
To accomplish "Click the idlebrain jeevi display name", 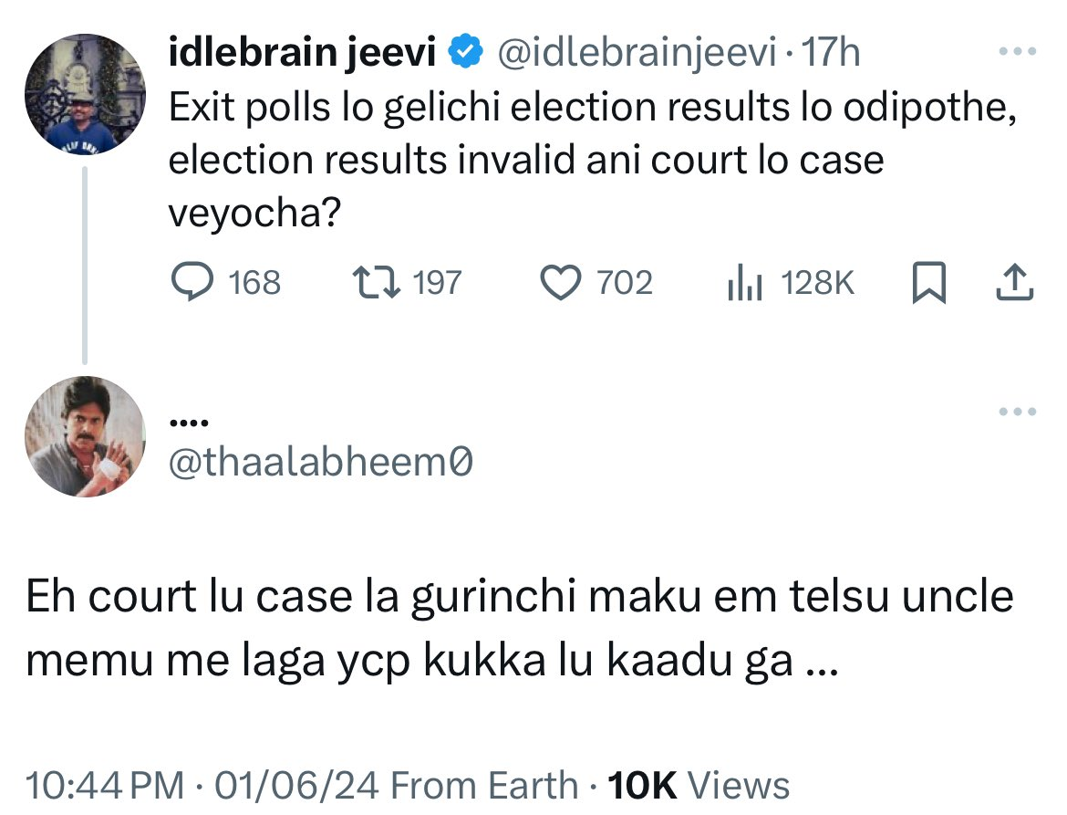I will 302,52.
